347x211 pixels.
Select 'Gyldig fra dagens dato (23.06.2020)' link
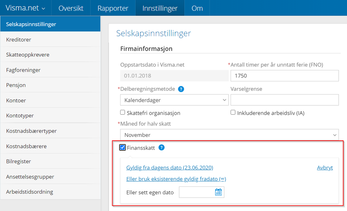[x=170, y=167]
